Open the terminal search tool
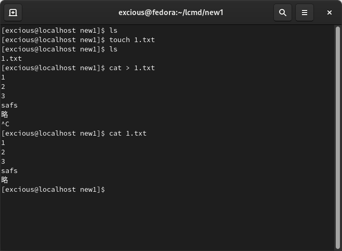The width and height of the screenshot is (342, 251). pyautogui.click(x=282, y=12)
